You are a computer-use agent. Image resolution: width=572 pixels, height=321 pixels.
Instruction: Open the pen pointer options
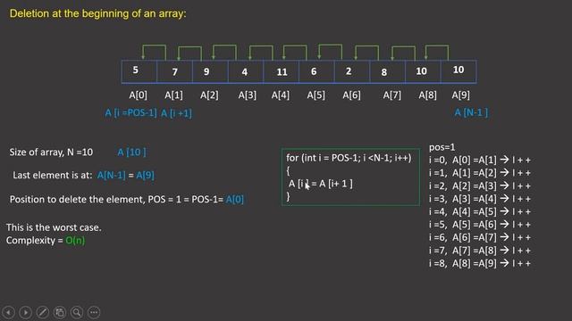click(x=43, y=312)
